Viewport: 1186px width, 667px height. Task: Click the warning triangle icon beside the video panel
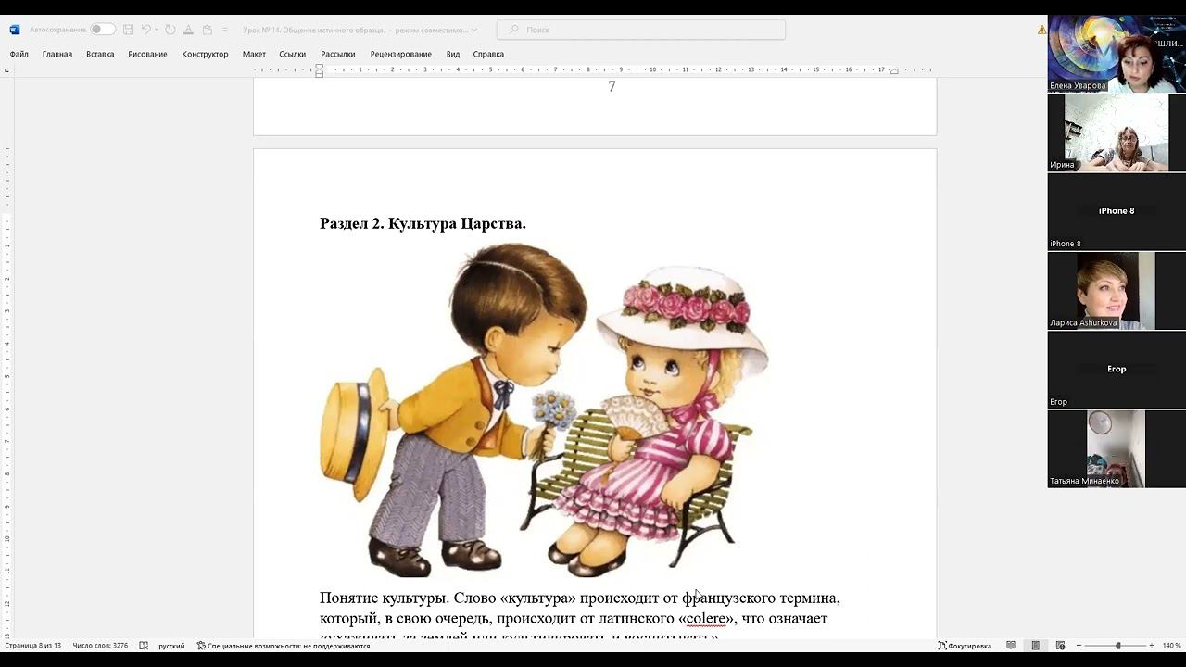coord(1041,30)
